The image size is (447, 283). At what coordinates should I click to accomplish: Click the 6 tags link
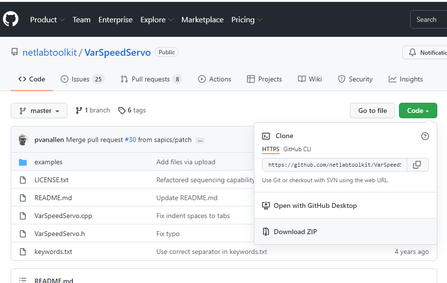(x=132, y=110)
